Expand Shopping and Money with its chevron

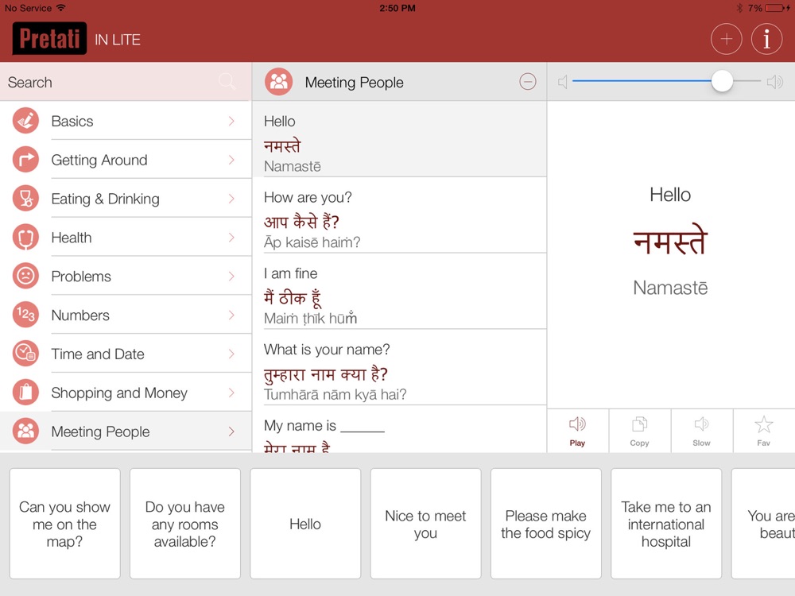pos(231,393)
